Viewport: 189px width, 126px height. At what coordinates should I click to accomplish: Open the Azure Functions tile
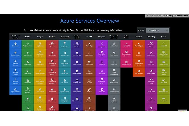click(40, 72)
